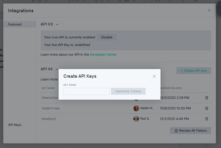Open API Keys sidebar item
Image resolution: width=221 pixels, height=148 pixels.
click(x=15, y=125)
